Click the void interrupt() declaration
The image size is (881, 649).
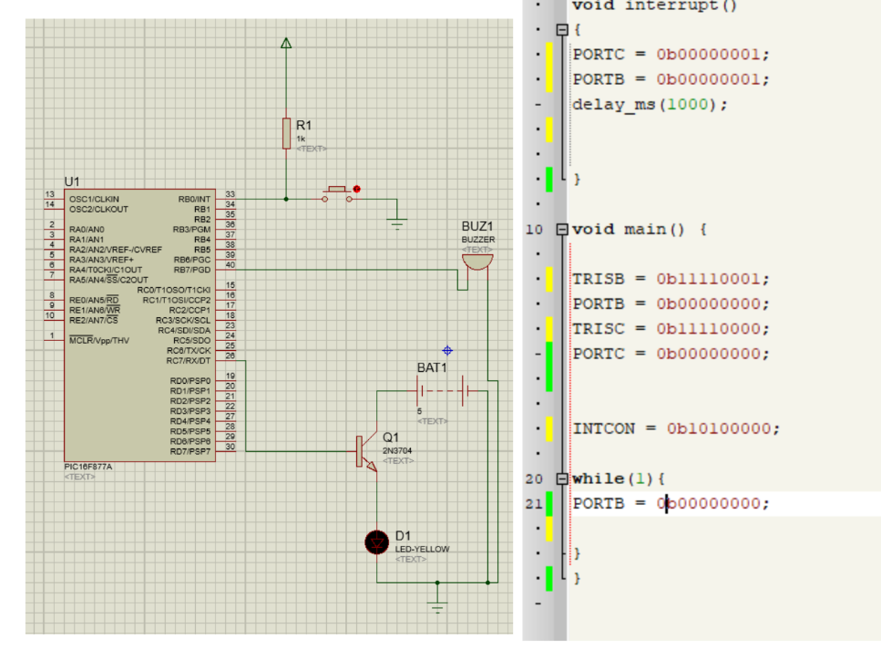point(654,5)
